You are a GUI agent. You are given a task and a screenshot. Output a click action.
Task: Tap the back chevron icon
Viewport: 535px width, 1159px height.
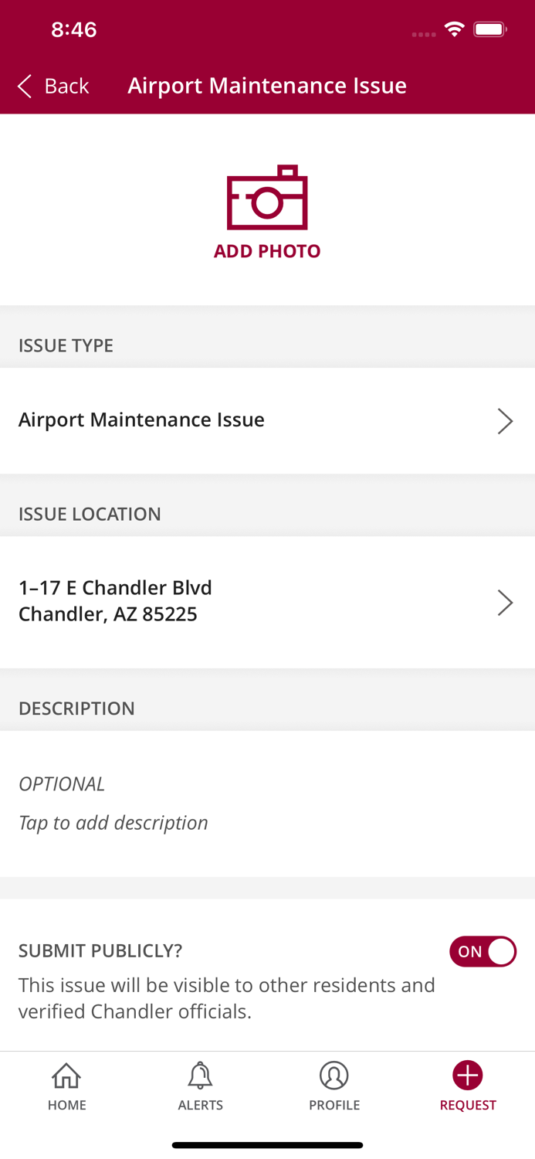[x=23, y=87]
